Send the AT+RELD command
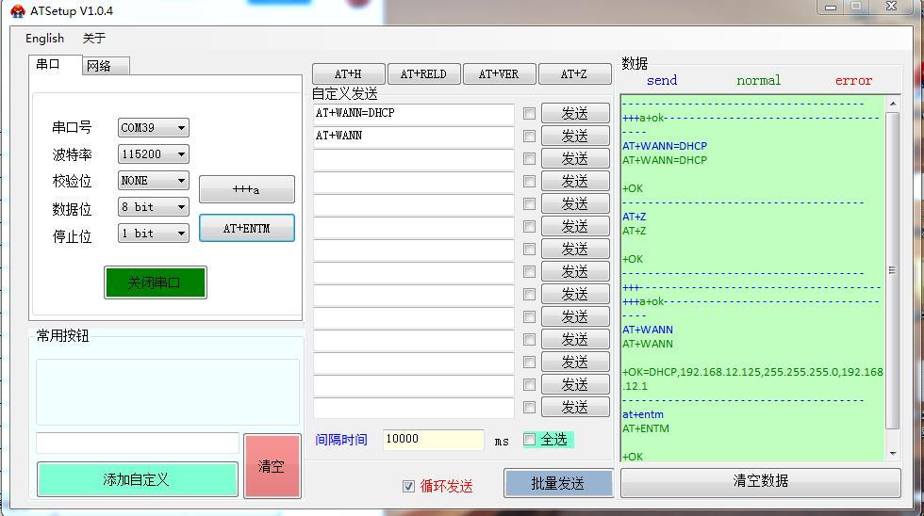The image size is (924, 516). pos(422,73)
